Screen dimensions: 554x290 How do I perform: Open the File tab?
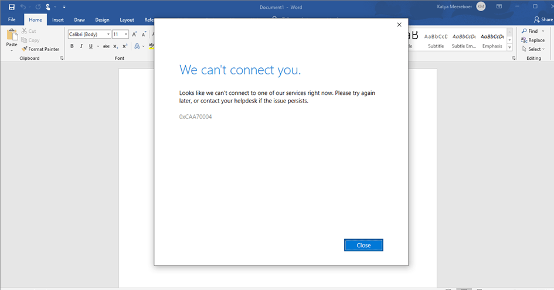12,20
